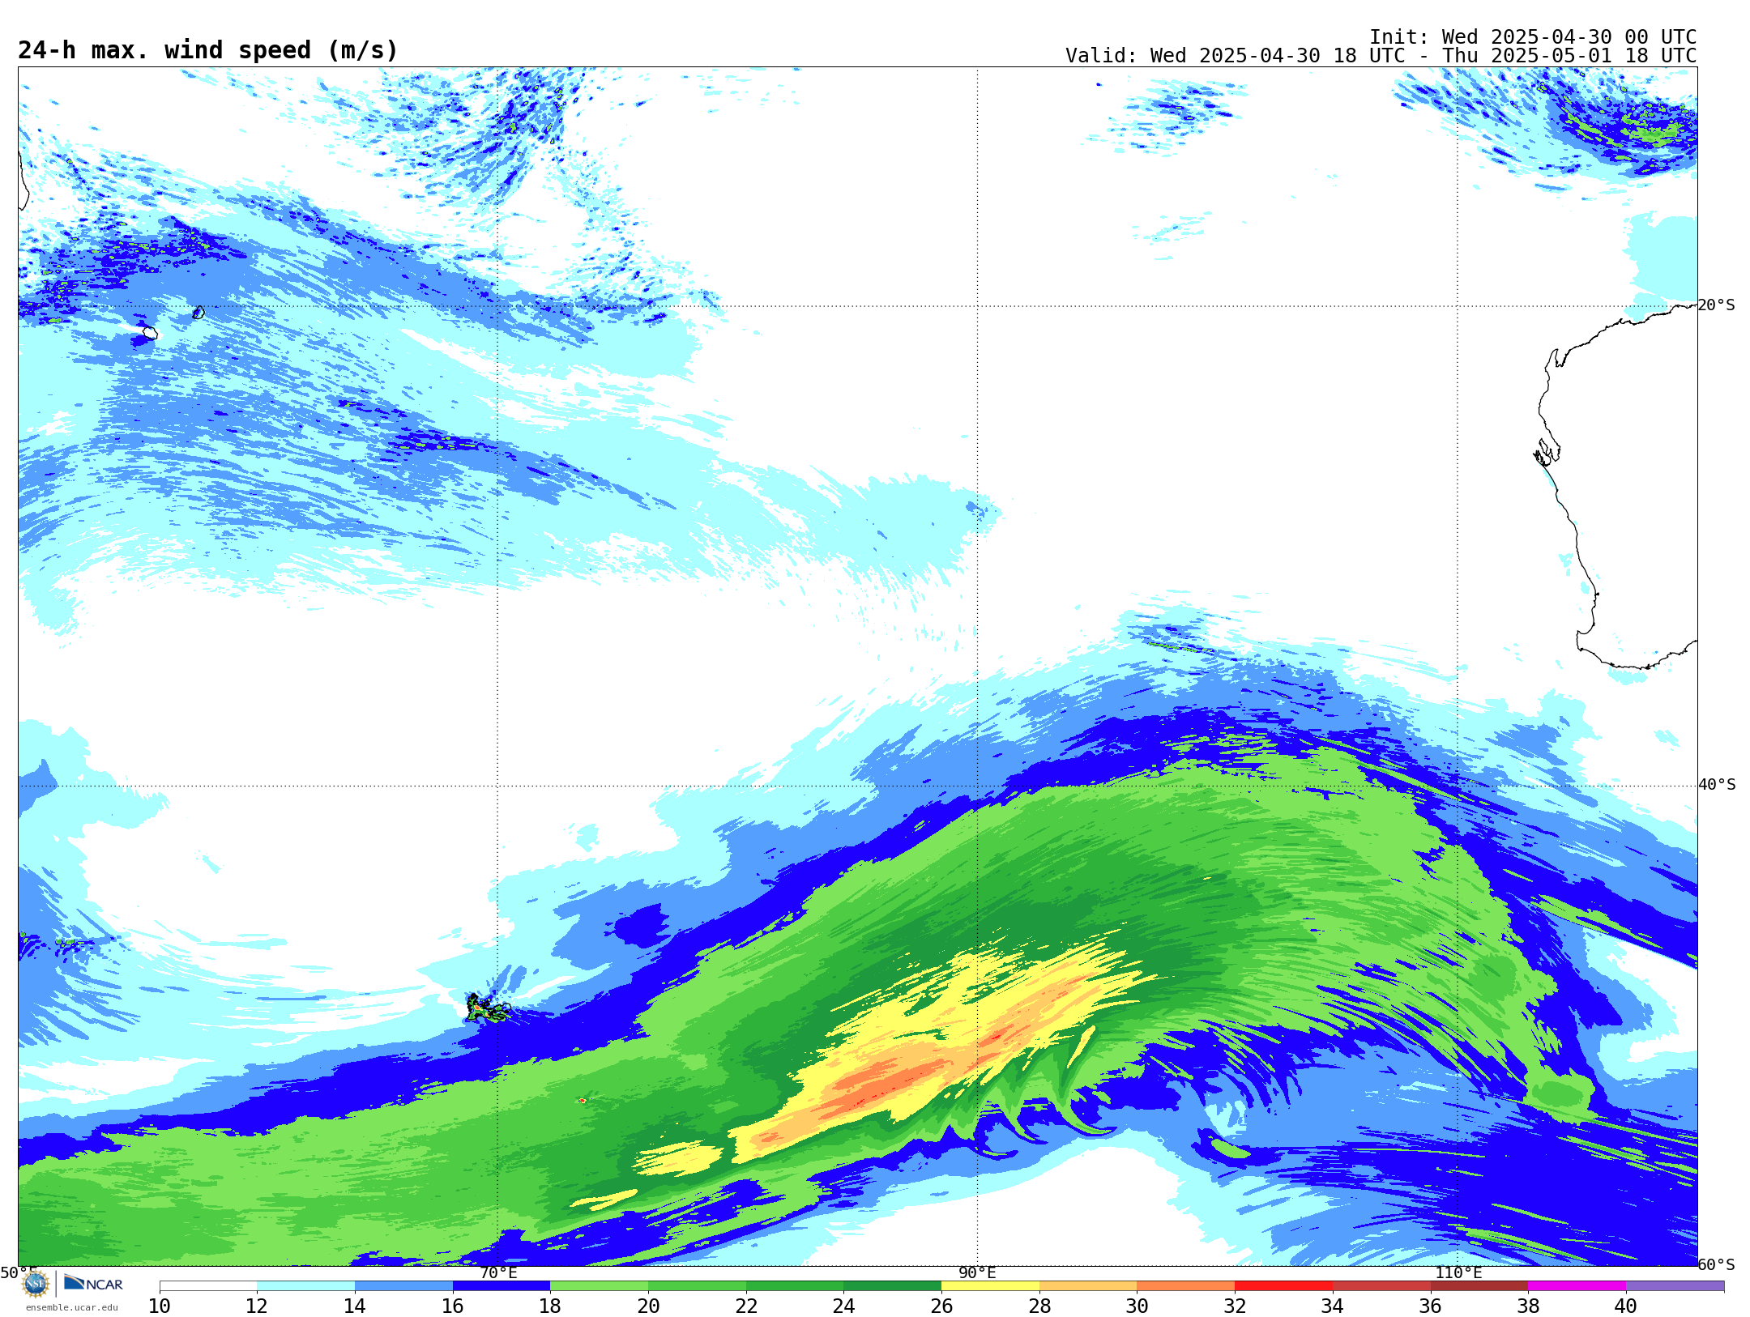Image resolution: width=1750 pixels, height=1317 pixels.
Task: Click the colorbar tick label 24
Action: pyautogui.click(x=843, y=1306)
